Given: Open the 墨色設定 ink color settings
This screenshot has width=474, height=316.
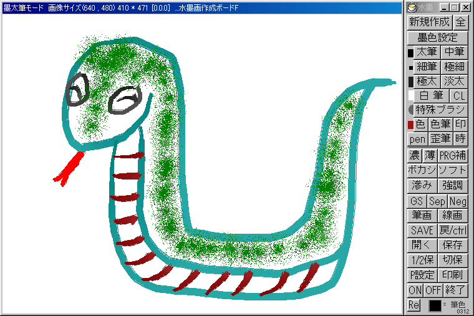Looking at the screenshot, I should (437, 38).
